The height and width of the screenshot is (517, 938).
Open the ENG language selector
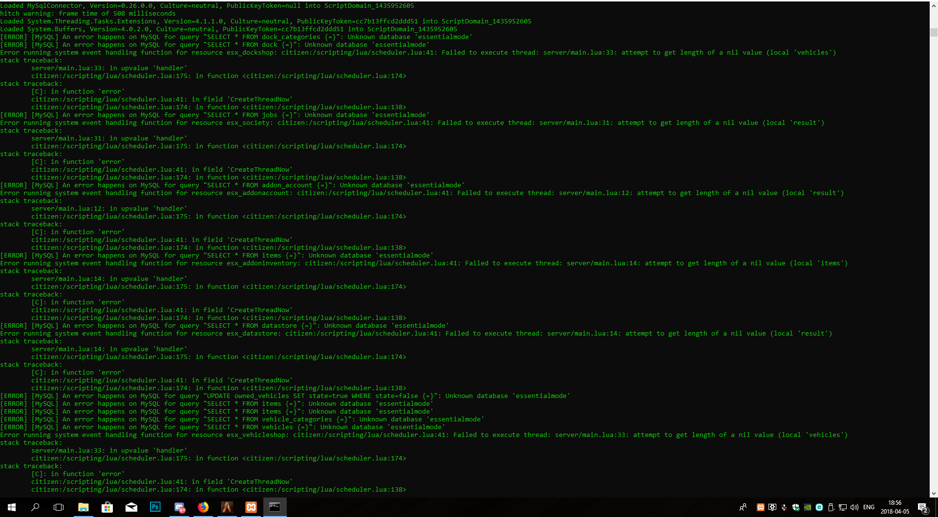pos(869,507)
